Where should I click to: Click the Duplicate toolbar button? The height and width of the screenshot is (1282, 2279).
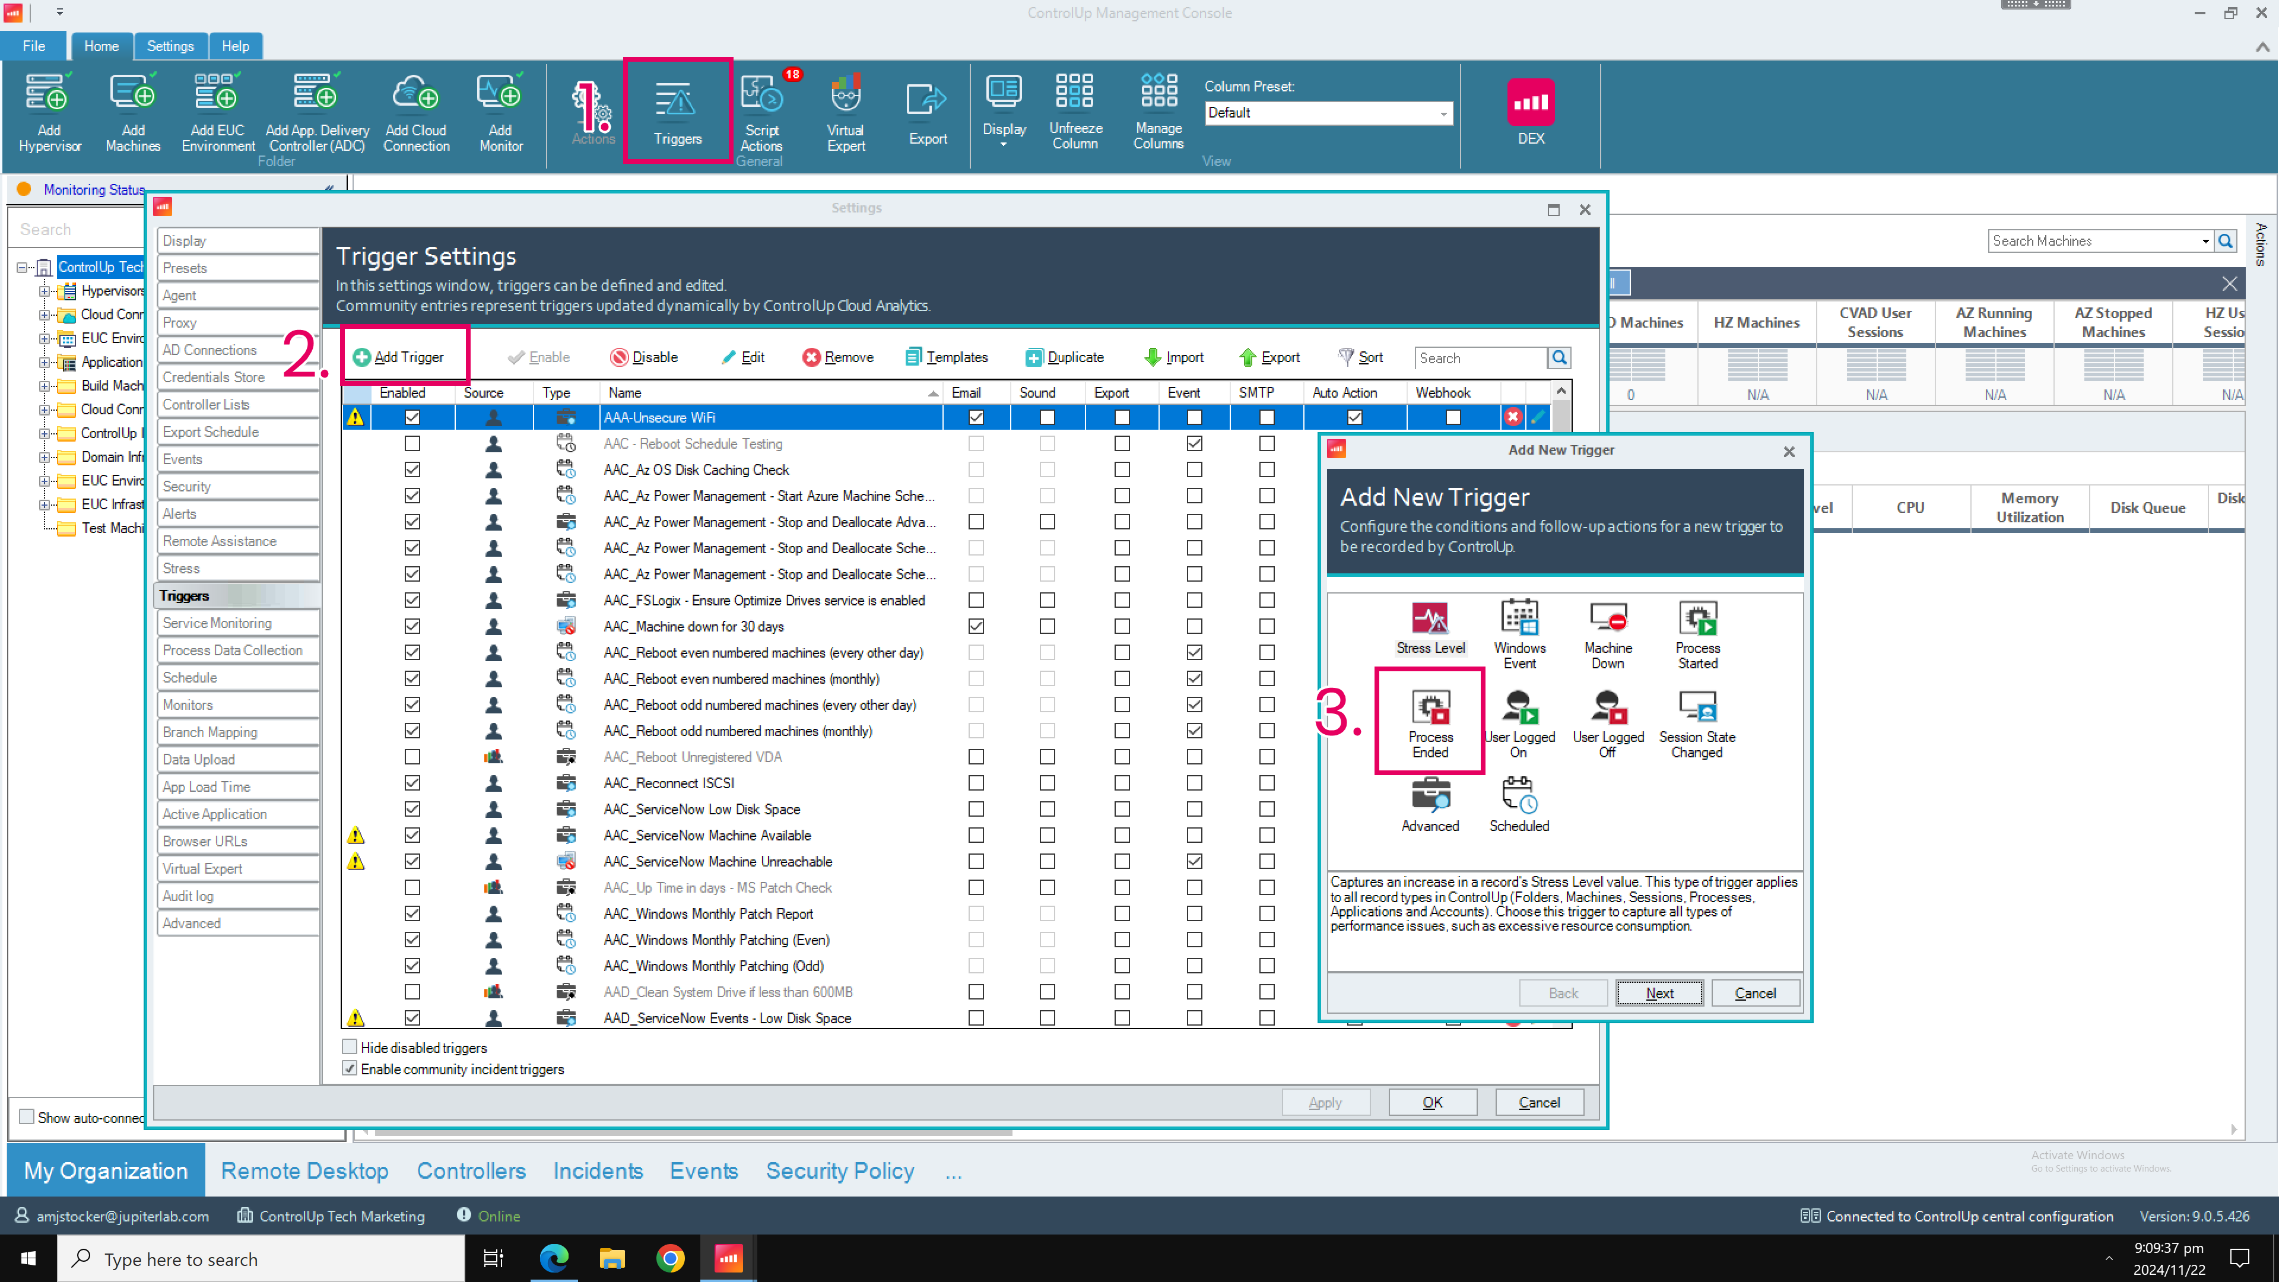(1064, 357)
